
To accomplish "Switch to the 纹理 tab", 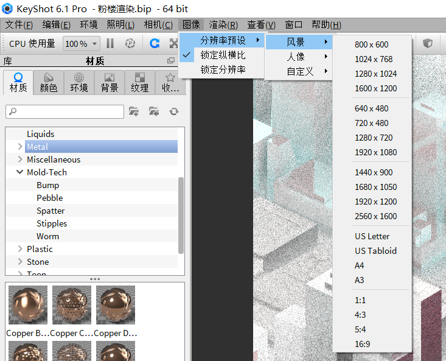I will point(140,83).
